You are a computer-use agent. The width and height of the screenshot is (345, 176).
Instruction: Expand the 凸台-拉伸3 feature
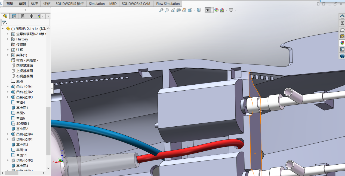point(8,97)
